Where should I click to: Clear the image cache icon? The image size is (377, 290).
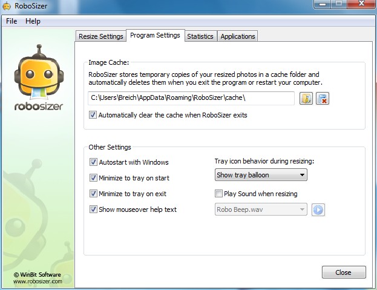(x=323, y=98)
